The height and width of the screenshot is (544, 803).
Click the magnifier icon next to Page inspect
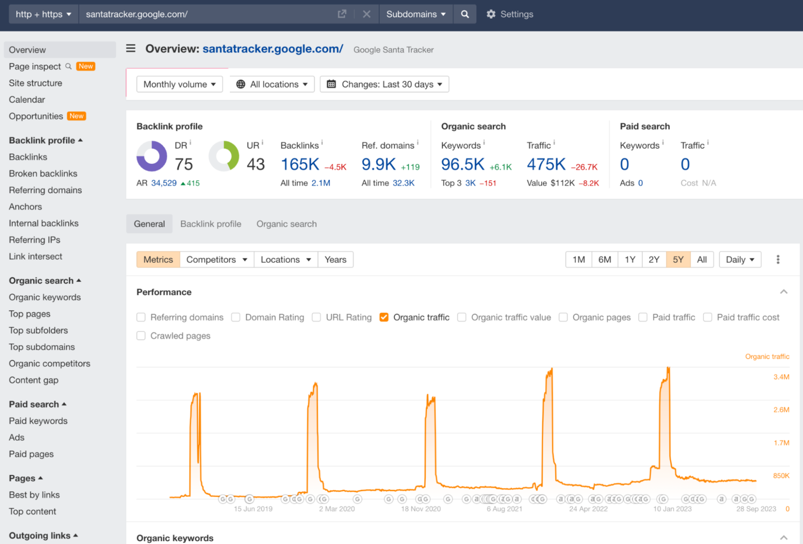tap(69, 66)
